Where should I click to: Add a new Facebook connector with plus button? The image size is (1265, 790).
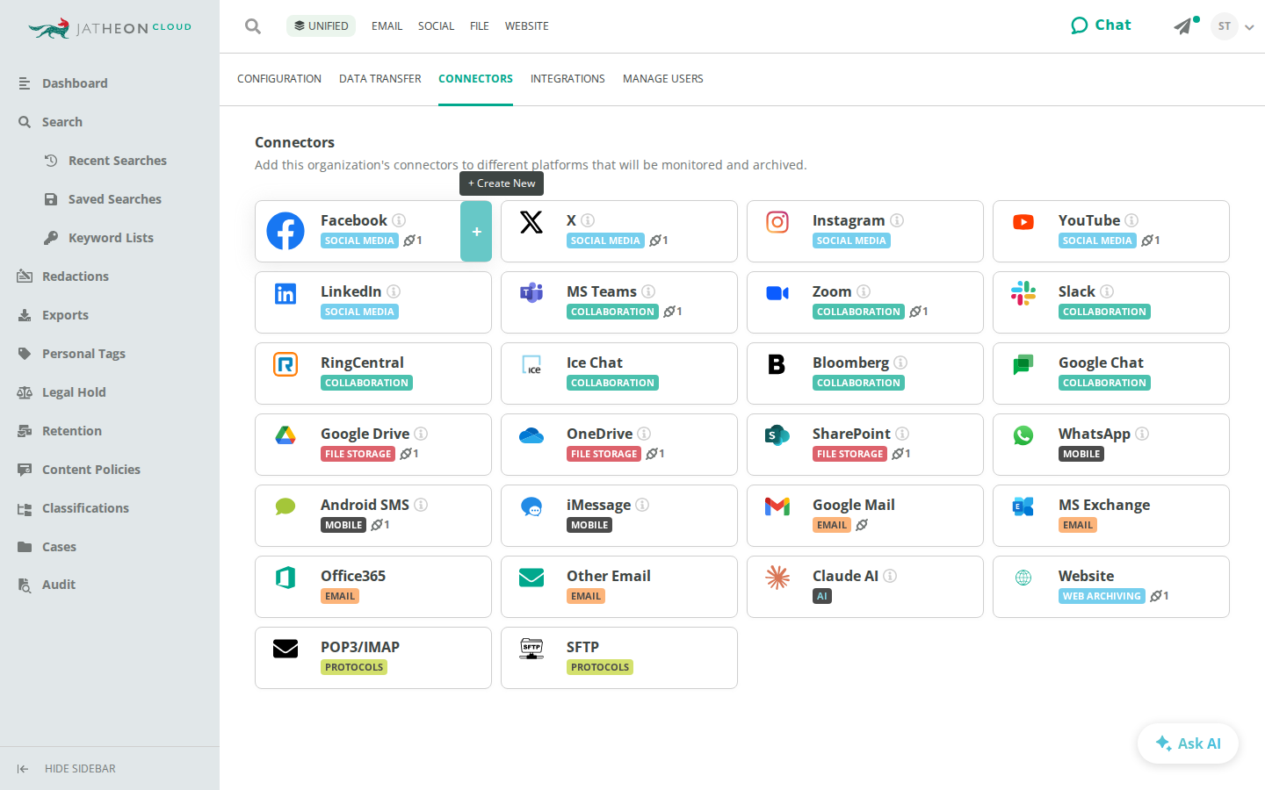(476, 232)
